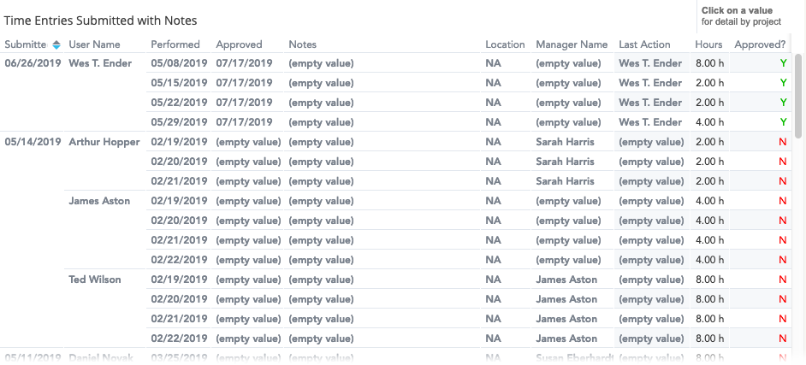
Task: Click Last Action (empty value) in James Aston's 02/19/2019 row
Action: pos(651,201)
